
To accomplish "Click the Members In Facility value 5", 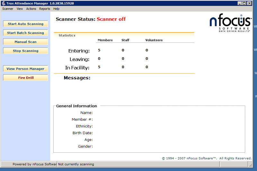I will click(99, 67).
